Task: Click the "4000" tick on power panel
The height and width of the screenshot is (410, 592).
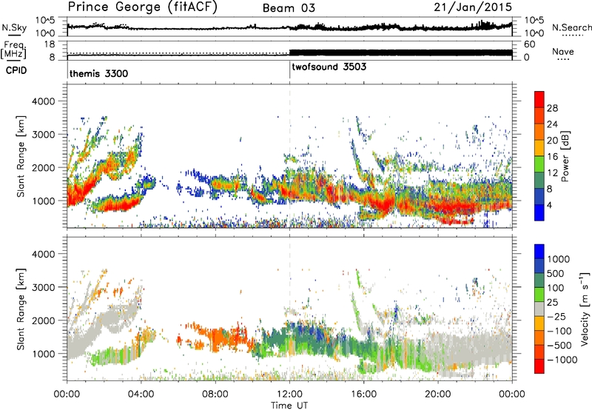Action: (43, 101)
